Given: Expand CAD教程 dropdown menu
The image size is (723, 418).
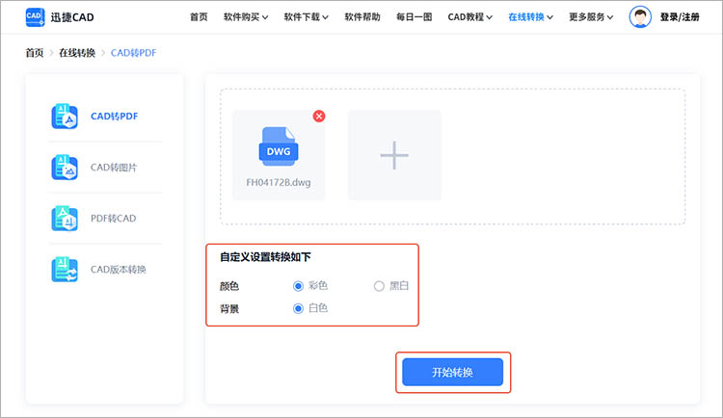Looking at the screenshot, I should (469, 17).
